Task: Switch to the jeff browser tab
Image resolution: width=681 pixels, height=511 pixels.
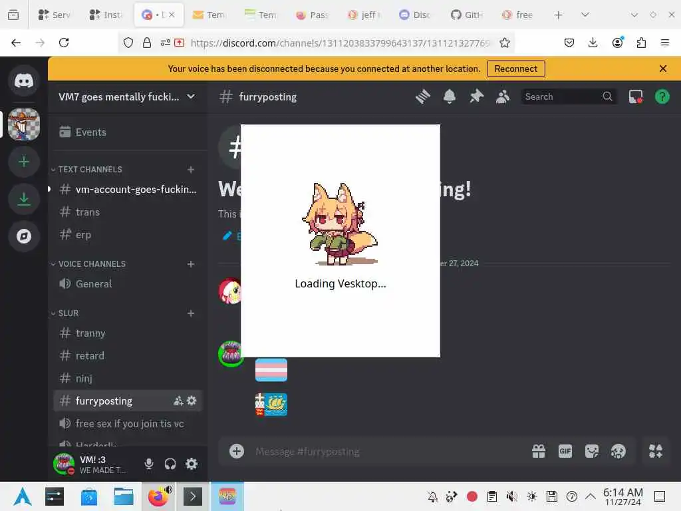Action: [x=364, y=15]
